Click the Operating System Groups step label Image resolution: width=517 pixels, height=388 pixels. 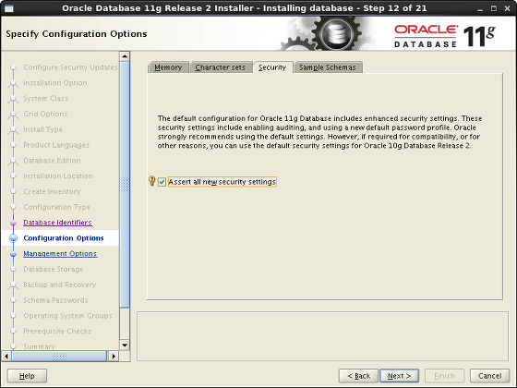pos(67,316)
